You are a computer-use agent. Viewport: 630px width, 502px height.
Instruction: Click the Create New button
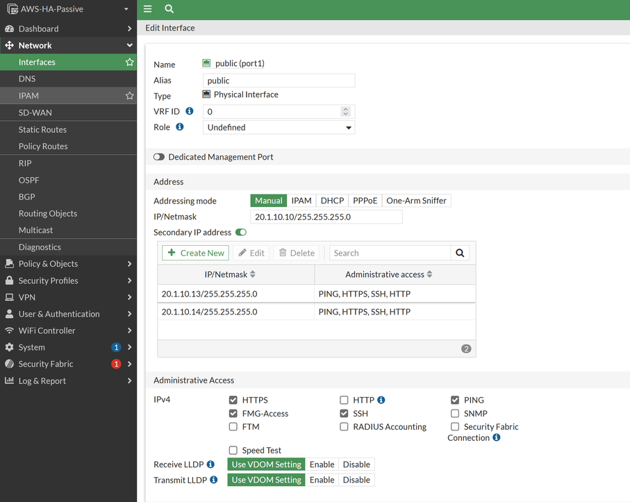195,253
